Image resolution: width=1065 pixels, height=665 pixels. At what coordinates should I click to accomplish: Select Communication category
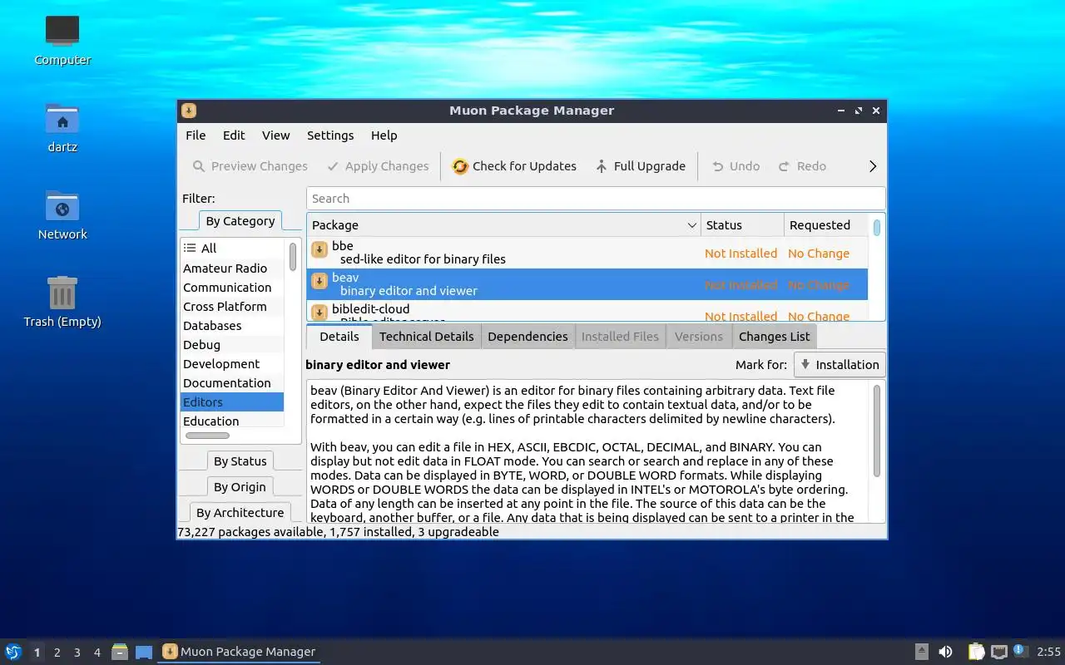tap(233, 288)
